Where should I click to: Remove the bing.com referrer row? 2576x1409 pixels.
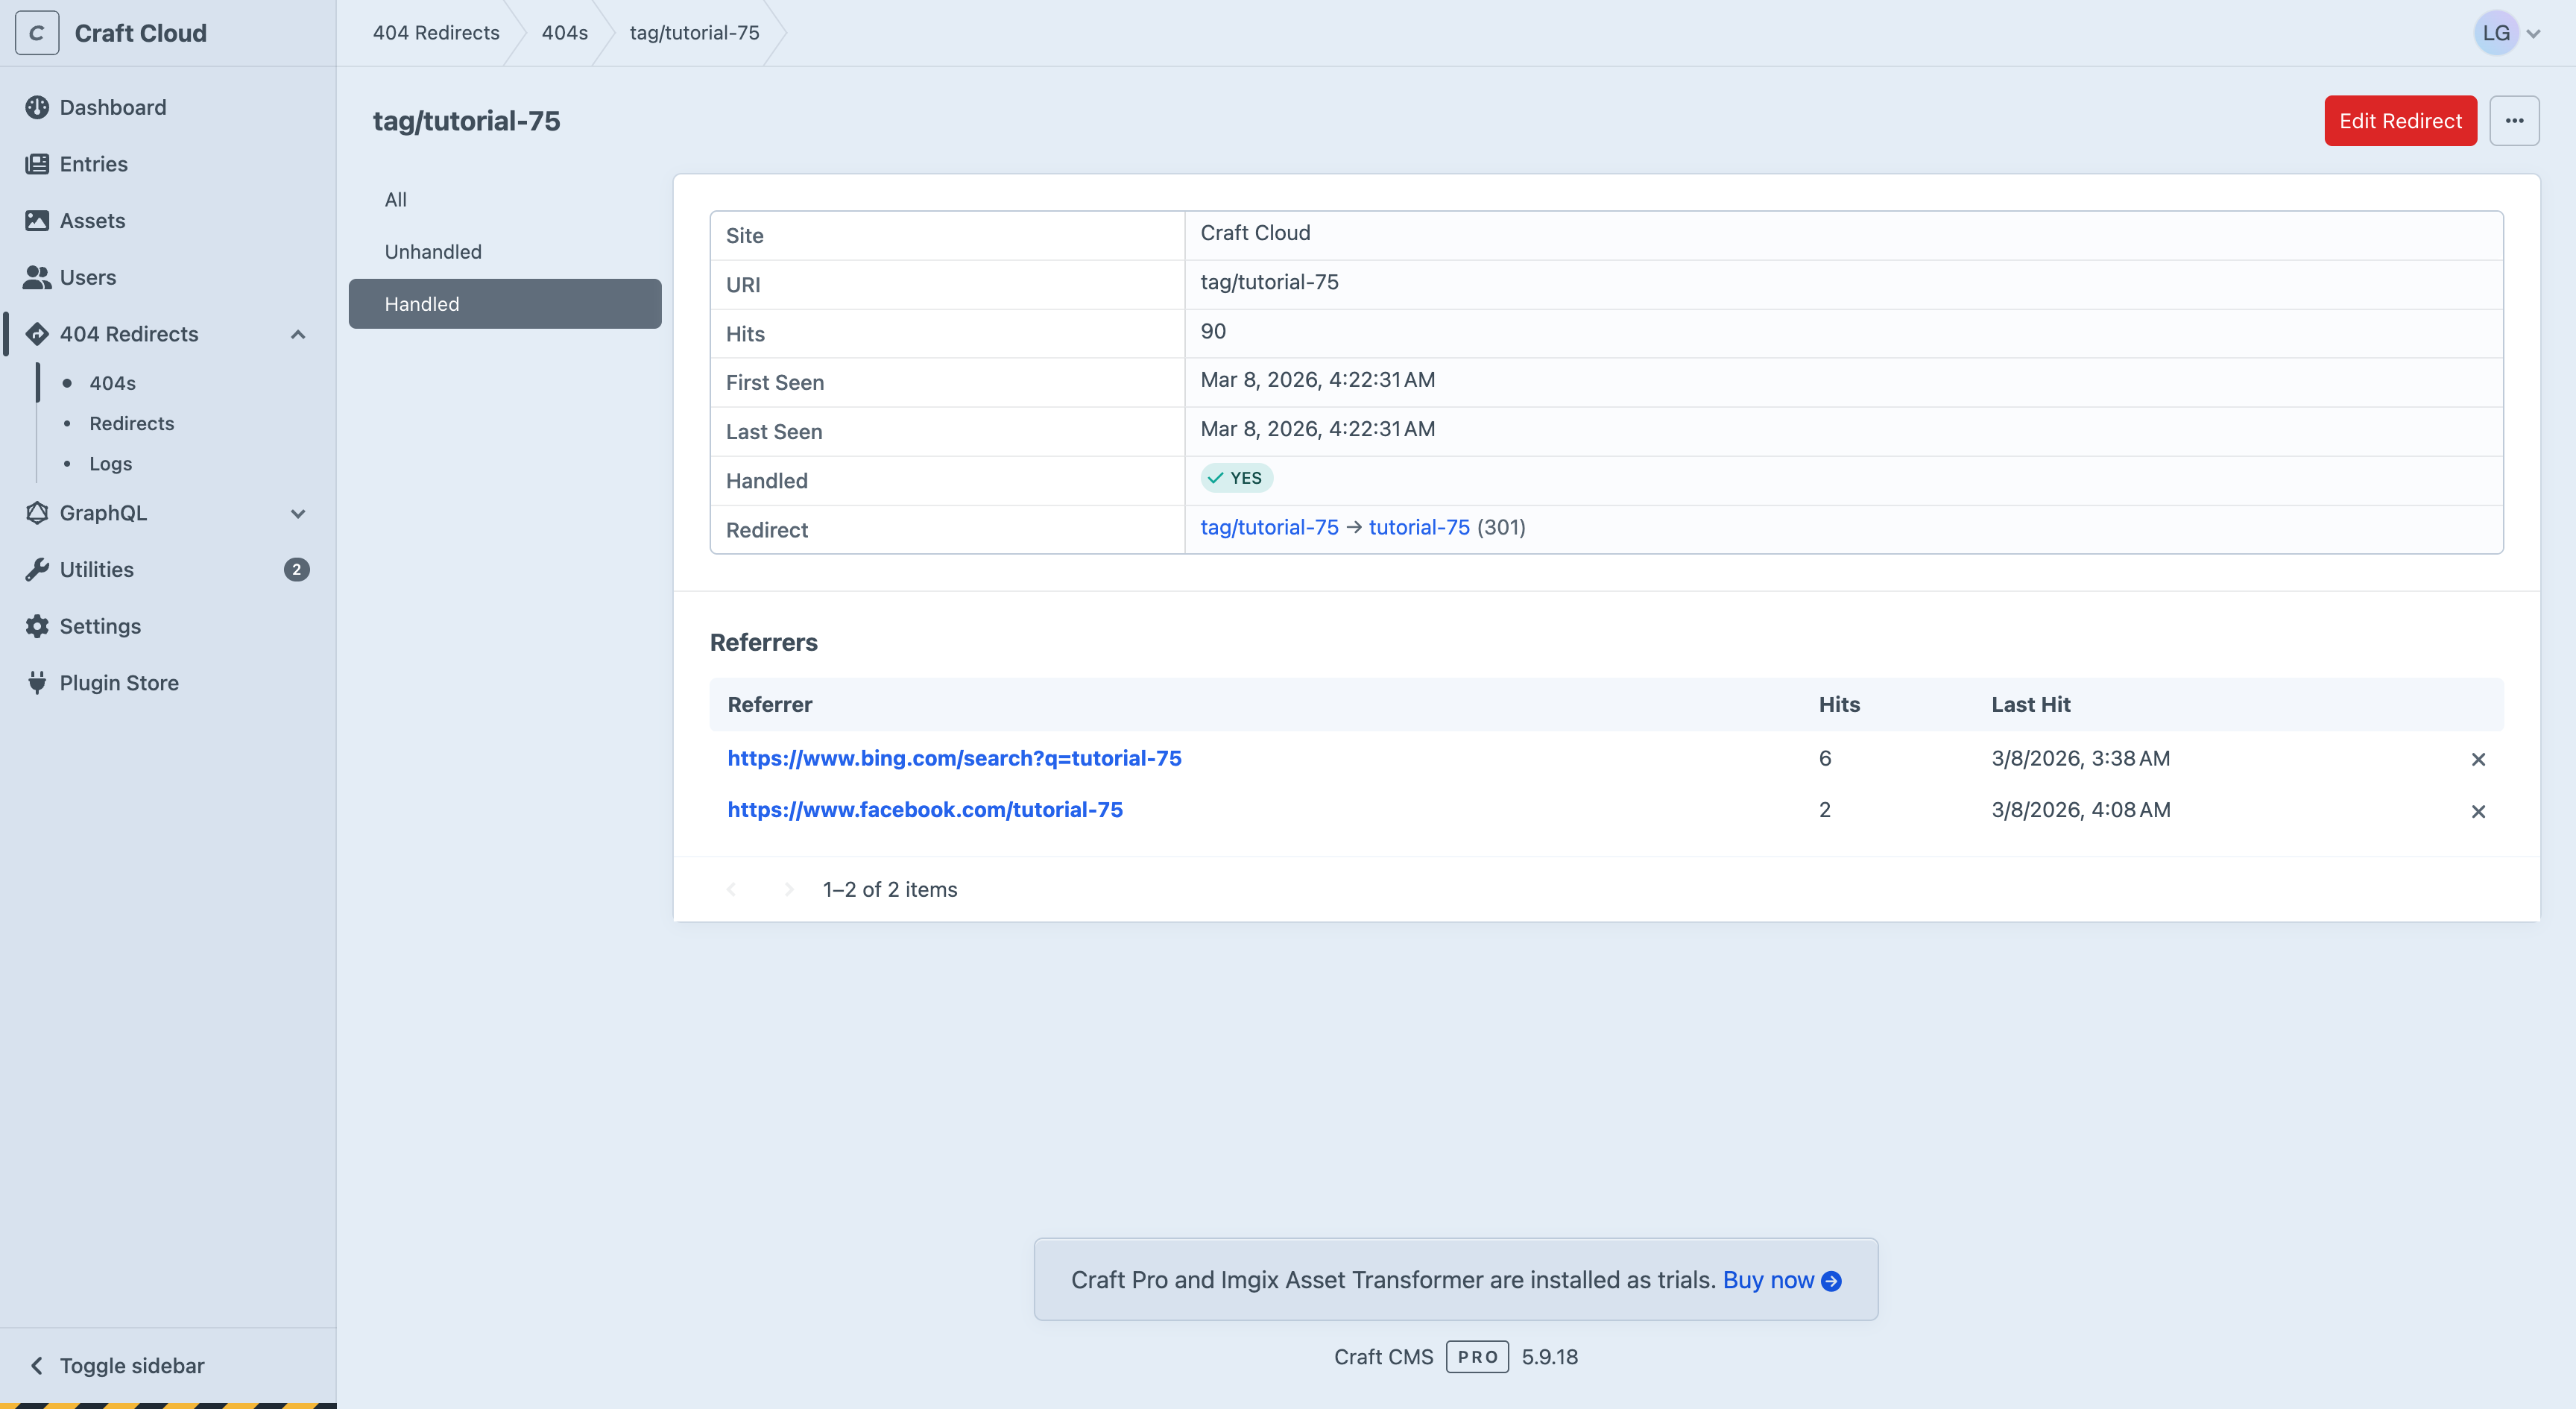pos(2478,760)
